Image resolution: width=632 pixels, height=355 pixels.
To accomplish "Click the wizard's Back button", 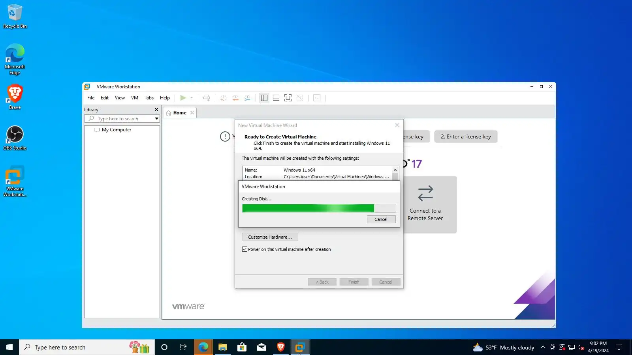I will point(322,282).
